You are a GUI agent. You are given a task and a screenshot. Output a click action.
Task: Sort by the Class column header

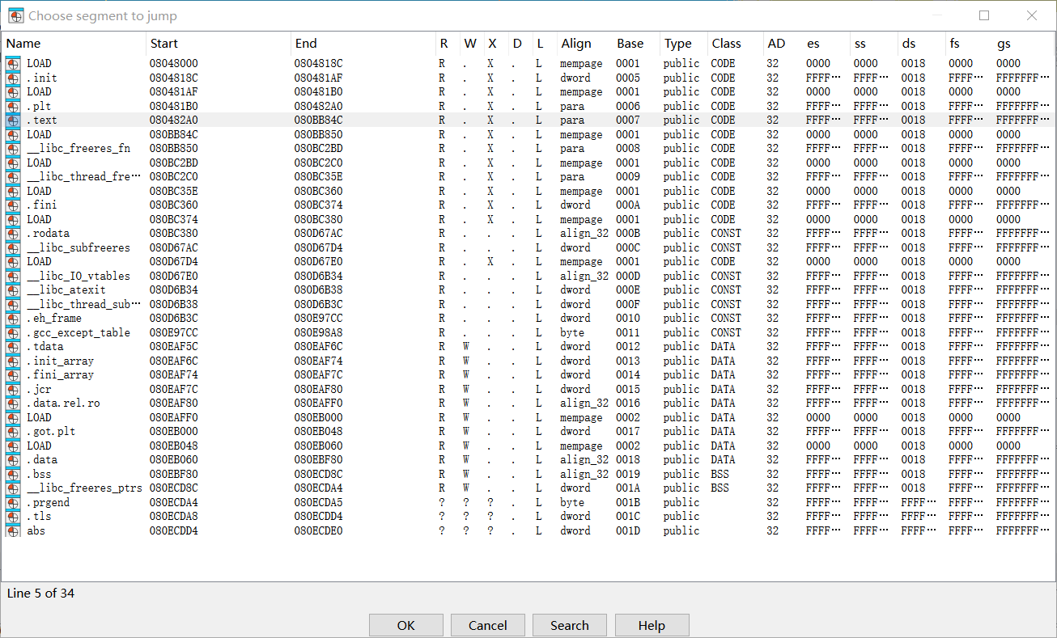726,44
